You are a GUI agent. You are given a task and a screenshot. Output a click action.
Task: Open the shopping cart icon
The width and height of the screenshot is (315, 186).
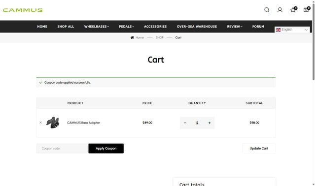point(306,10)
